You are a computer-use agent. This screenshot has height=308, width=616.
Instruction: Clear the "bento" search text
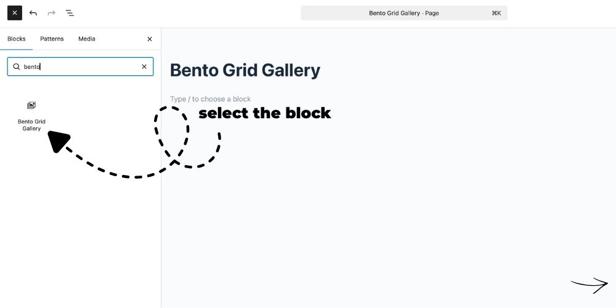point(144,67)
